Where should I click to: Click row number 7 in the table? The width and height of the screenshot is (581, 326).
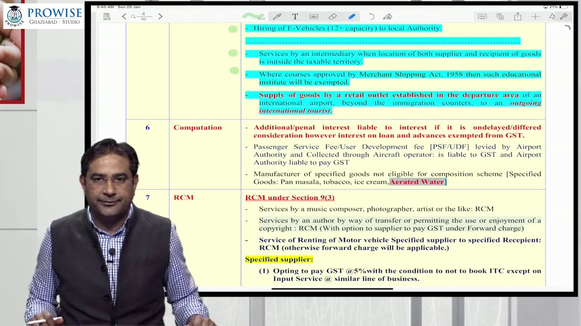(x=148, y=197)
